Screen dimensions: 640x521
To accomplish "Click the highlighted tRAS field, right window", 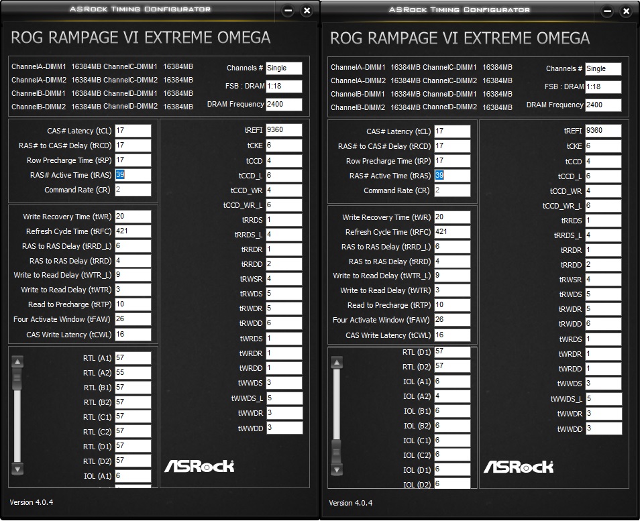I will (452, 176).
